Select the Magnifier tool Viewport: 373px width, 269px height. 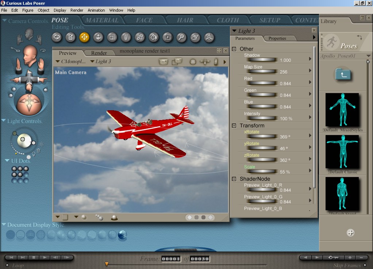181,37
